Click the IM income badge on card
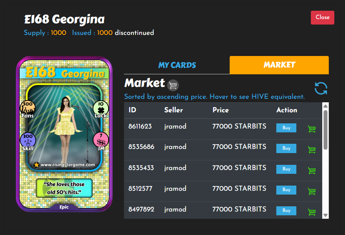Screen dimensions: 345x235 coord(101,142)
